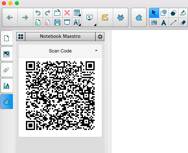This screenshot has height=153, width=188.
Task: Activate the Text tool
Action: point(164,22)
